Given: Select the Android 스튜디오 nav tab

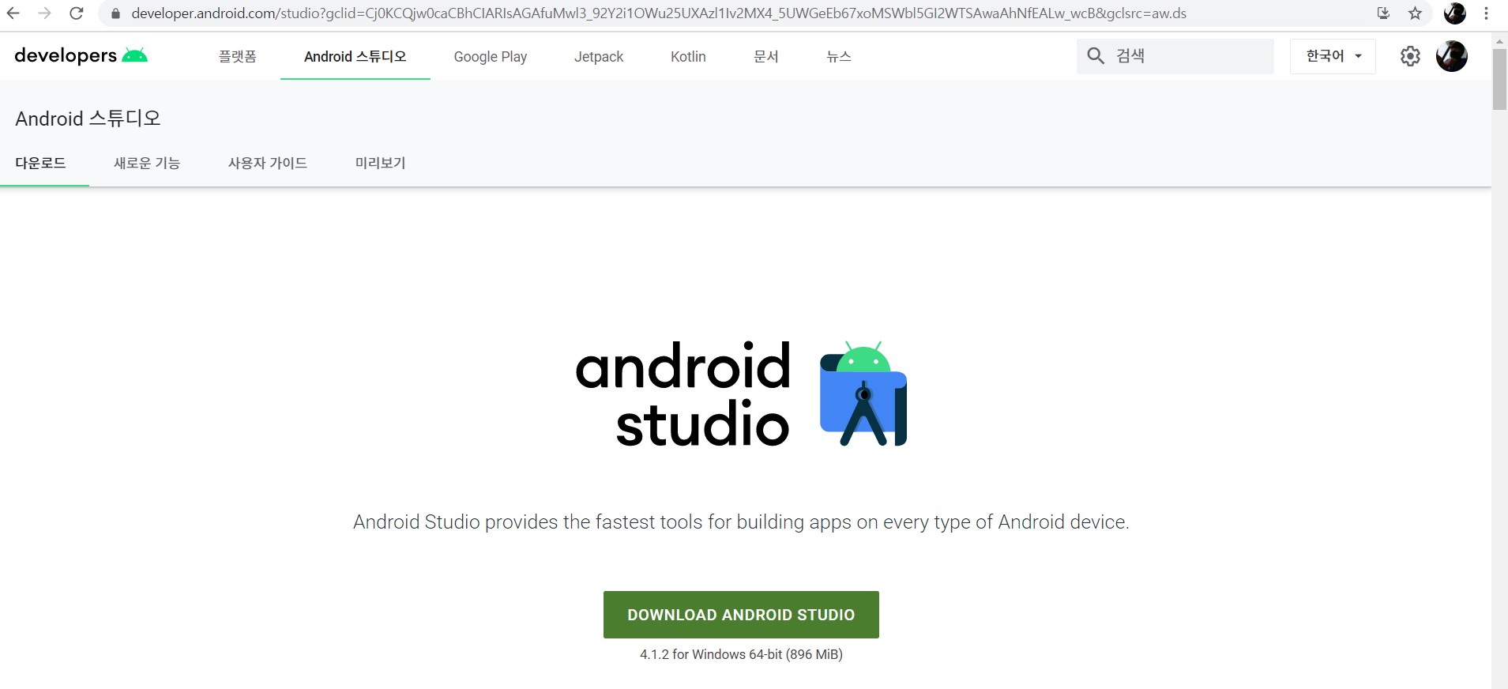Looking at the screenshot, I should pos(355,57).
